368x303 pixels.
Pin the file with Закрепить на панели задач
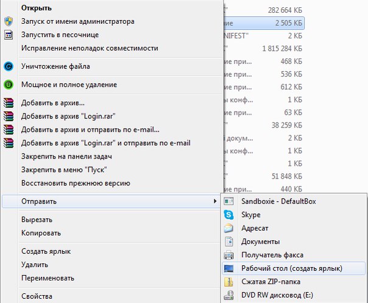click(x=75, y=156)
